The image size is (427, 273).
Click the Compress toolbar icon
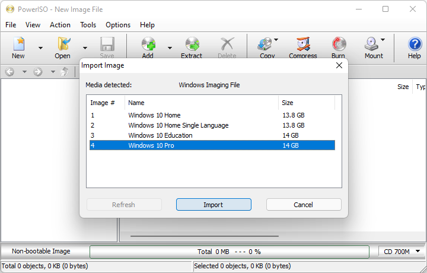[x=302, y=47]
